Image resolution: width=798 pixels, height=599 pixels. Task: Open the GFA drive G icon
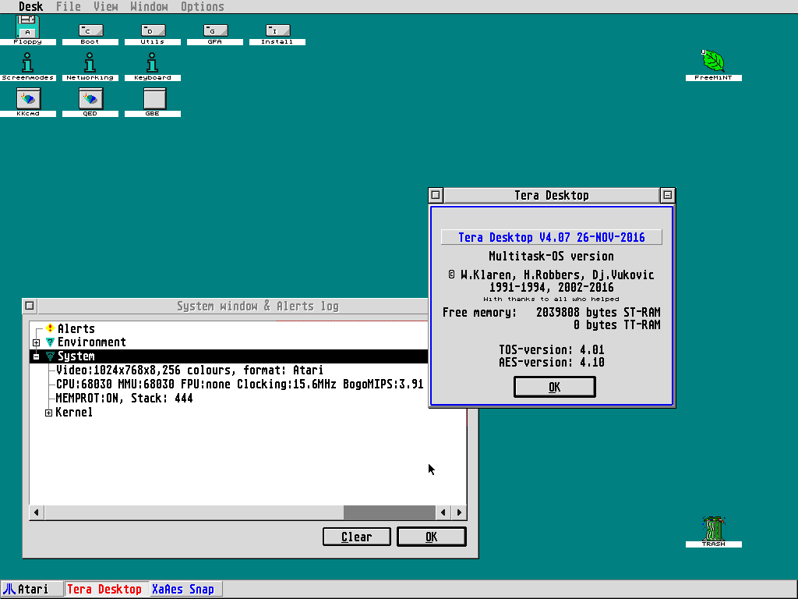click(x=215, y=30)
